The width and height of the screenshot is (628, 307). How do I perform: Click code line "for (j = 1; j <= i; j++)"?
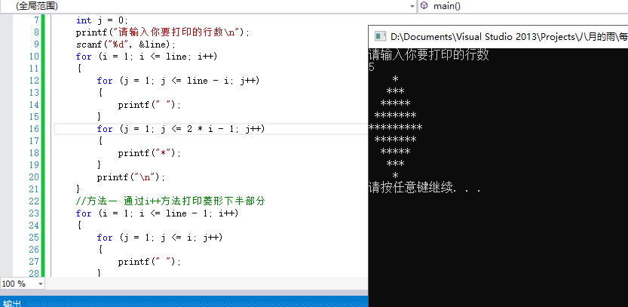[x=160, y=238]
